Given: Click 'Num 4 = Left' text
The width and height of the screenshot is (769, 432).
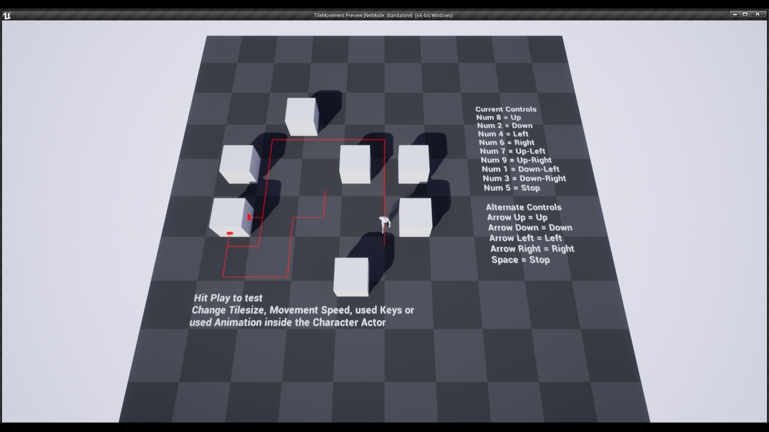Looking at the screenshot, I should point(503,134).
